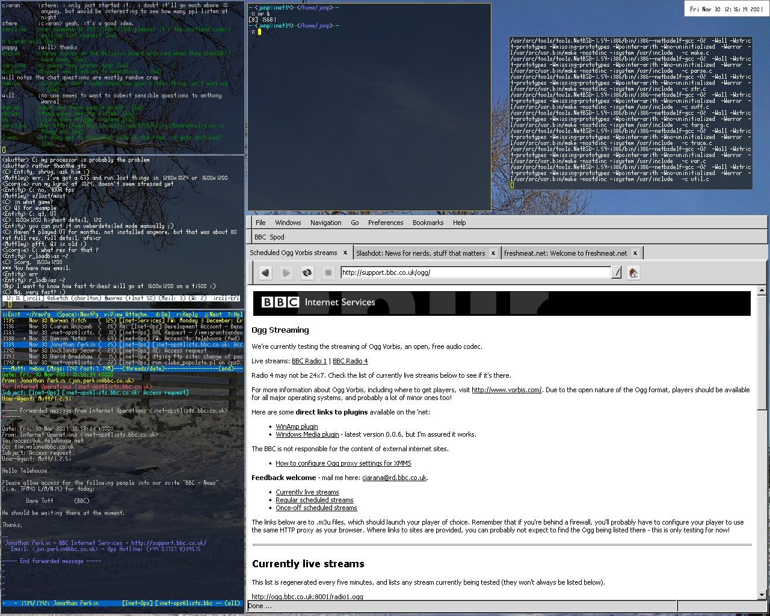The image size is (770, 616).
Task: Expand the URL history dropdown
Action: click(617, 273)
